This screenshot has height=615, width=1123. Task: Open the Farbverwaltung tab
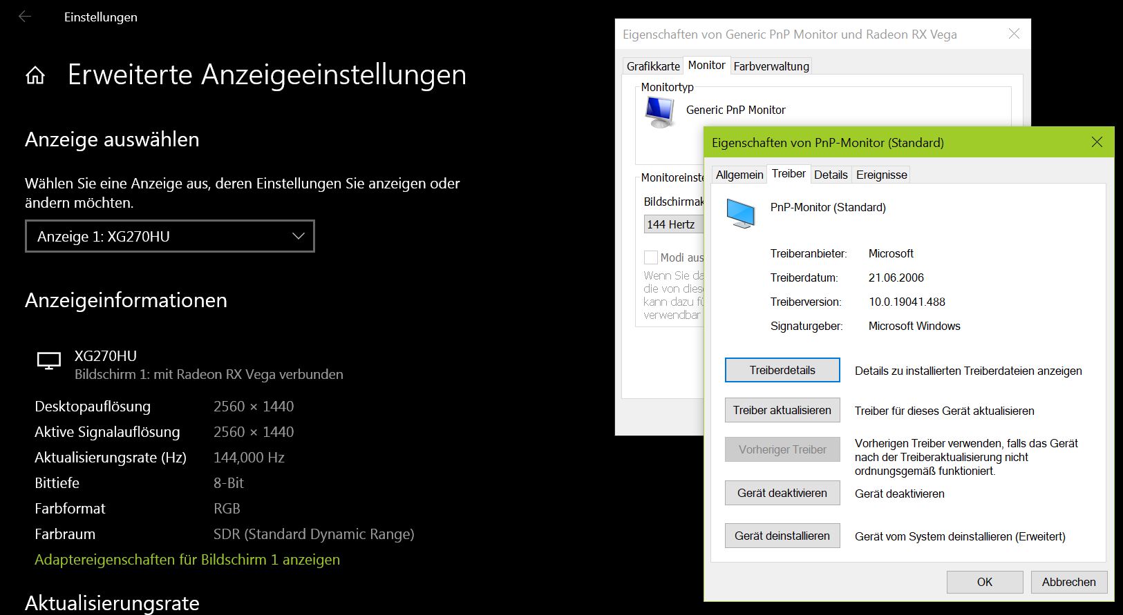point(771,66)
